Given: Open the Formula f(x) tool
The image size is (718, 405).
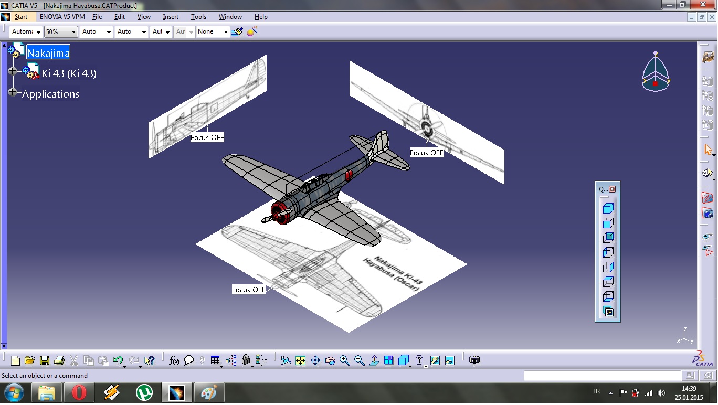Looking at the screenshot, I should [x=174, y=360].
